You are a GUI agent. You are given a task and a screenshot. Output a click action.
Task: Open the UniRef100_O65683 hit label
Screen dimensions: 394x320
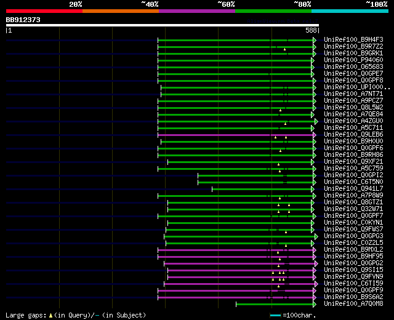[353, 67]
